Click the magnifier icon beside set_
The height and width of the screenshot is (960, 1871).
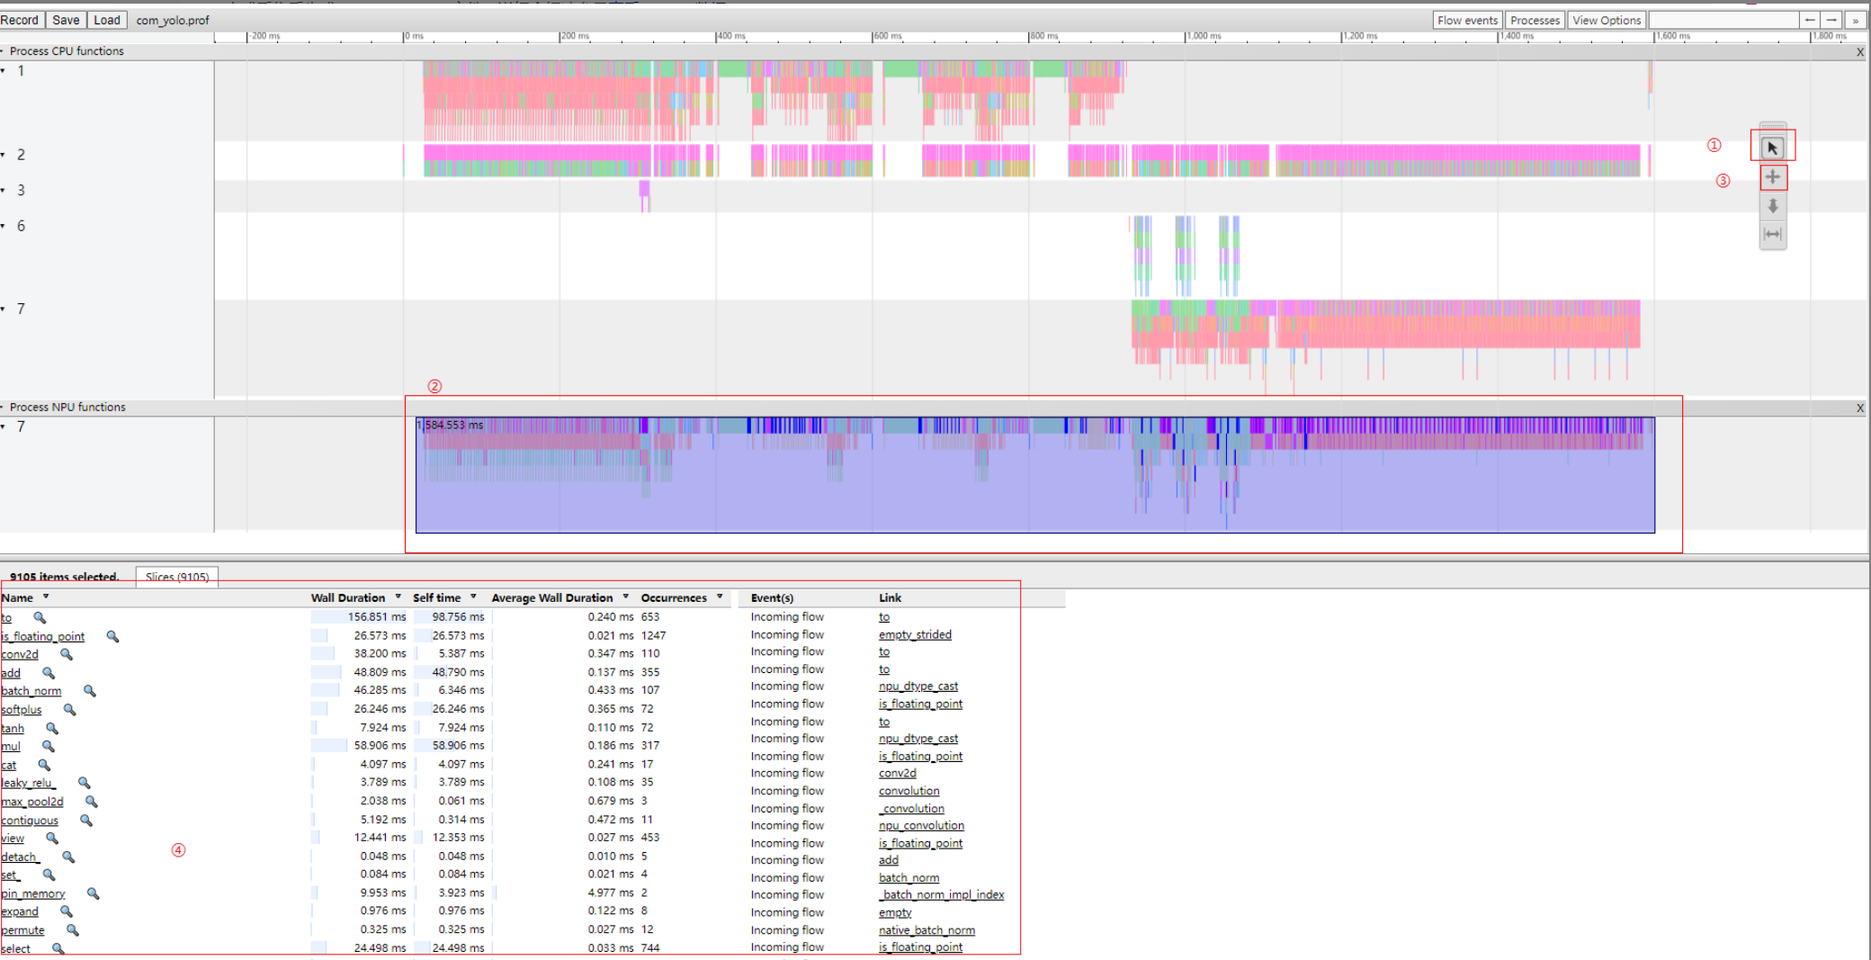tap(49, 875)
